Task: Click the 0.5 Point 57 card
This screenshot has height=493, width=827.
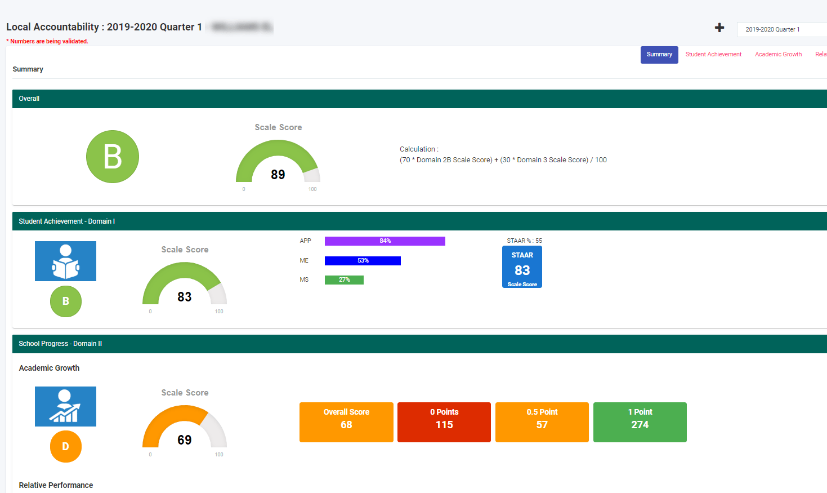Action: 542,422
